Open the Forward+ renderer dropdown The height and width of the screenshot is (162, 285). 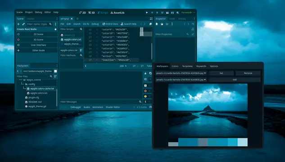tap(188, 13)
